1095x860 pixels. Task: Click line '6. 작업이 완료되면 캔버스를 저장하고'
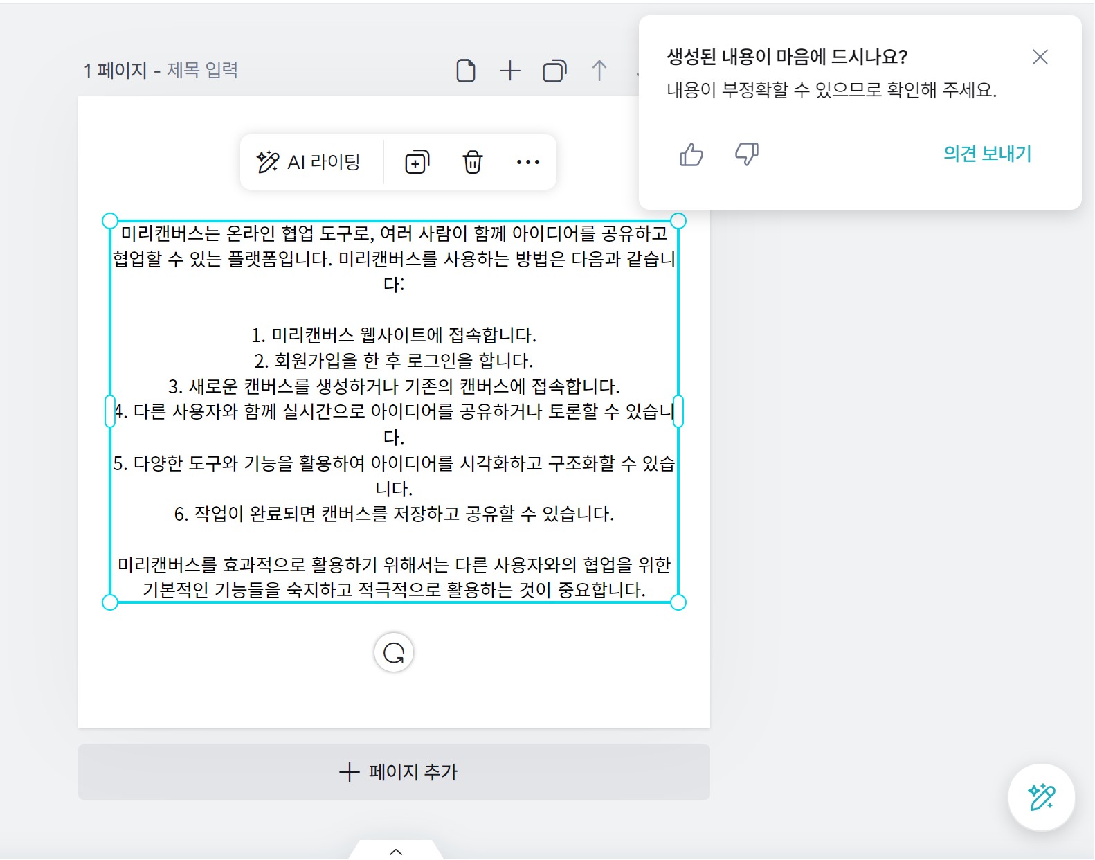tap(394, 514)
